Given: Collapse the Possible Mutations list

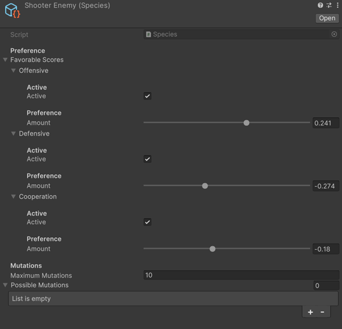Looking at the screenshot, I should (5, 285).
